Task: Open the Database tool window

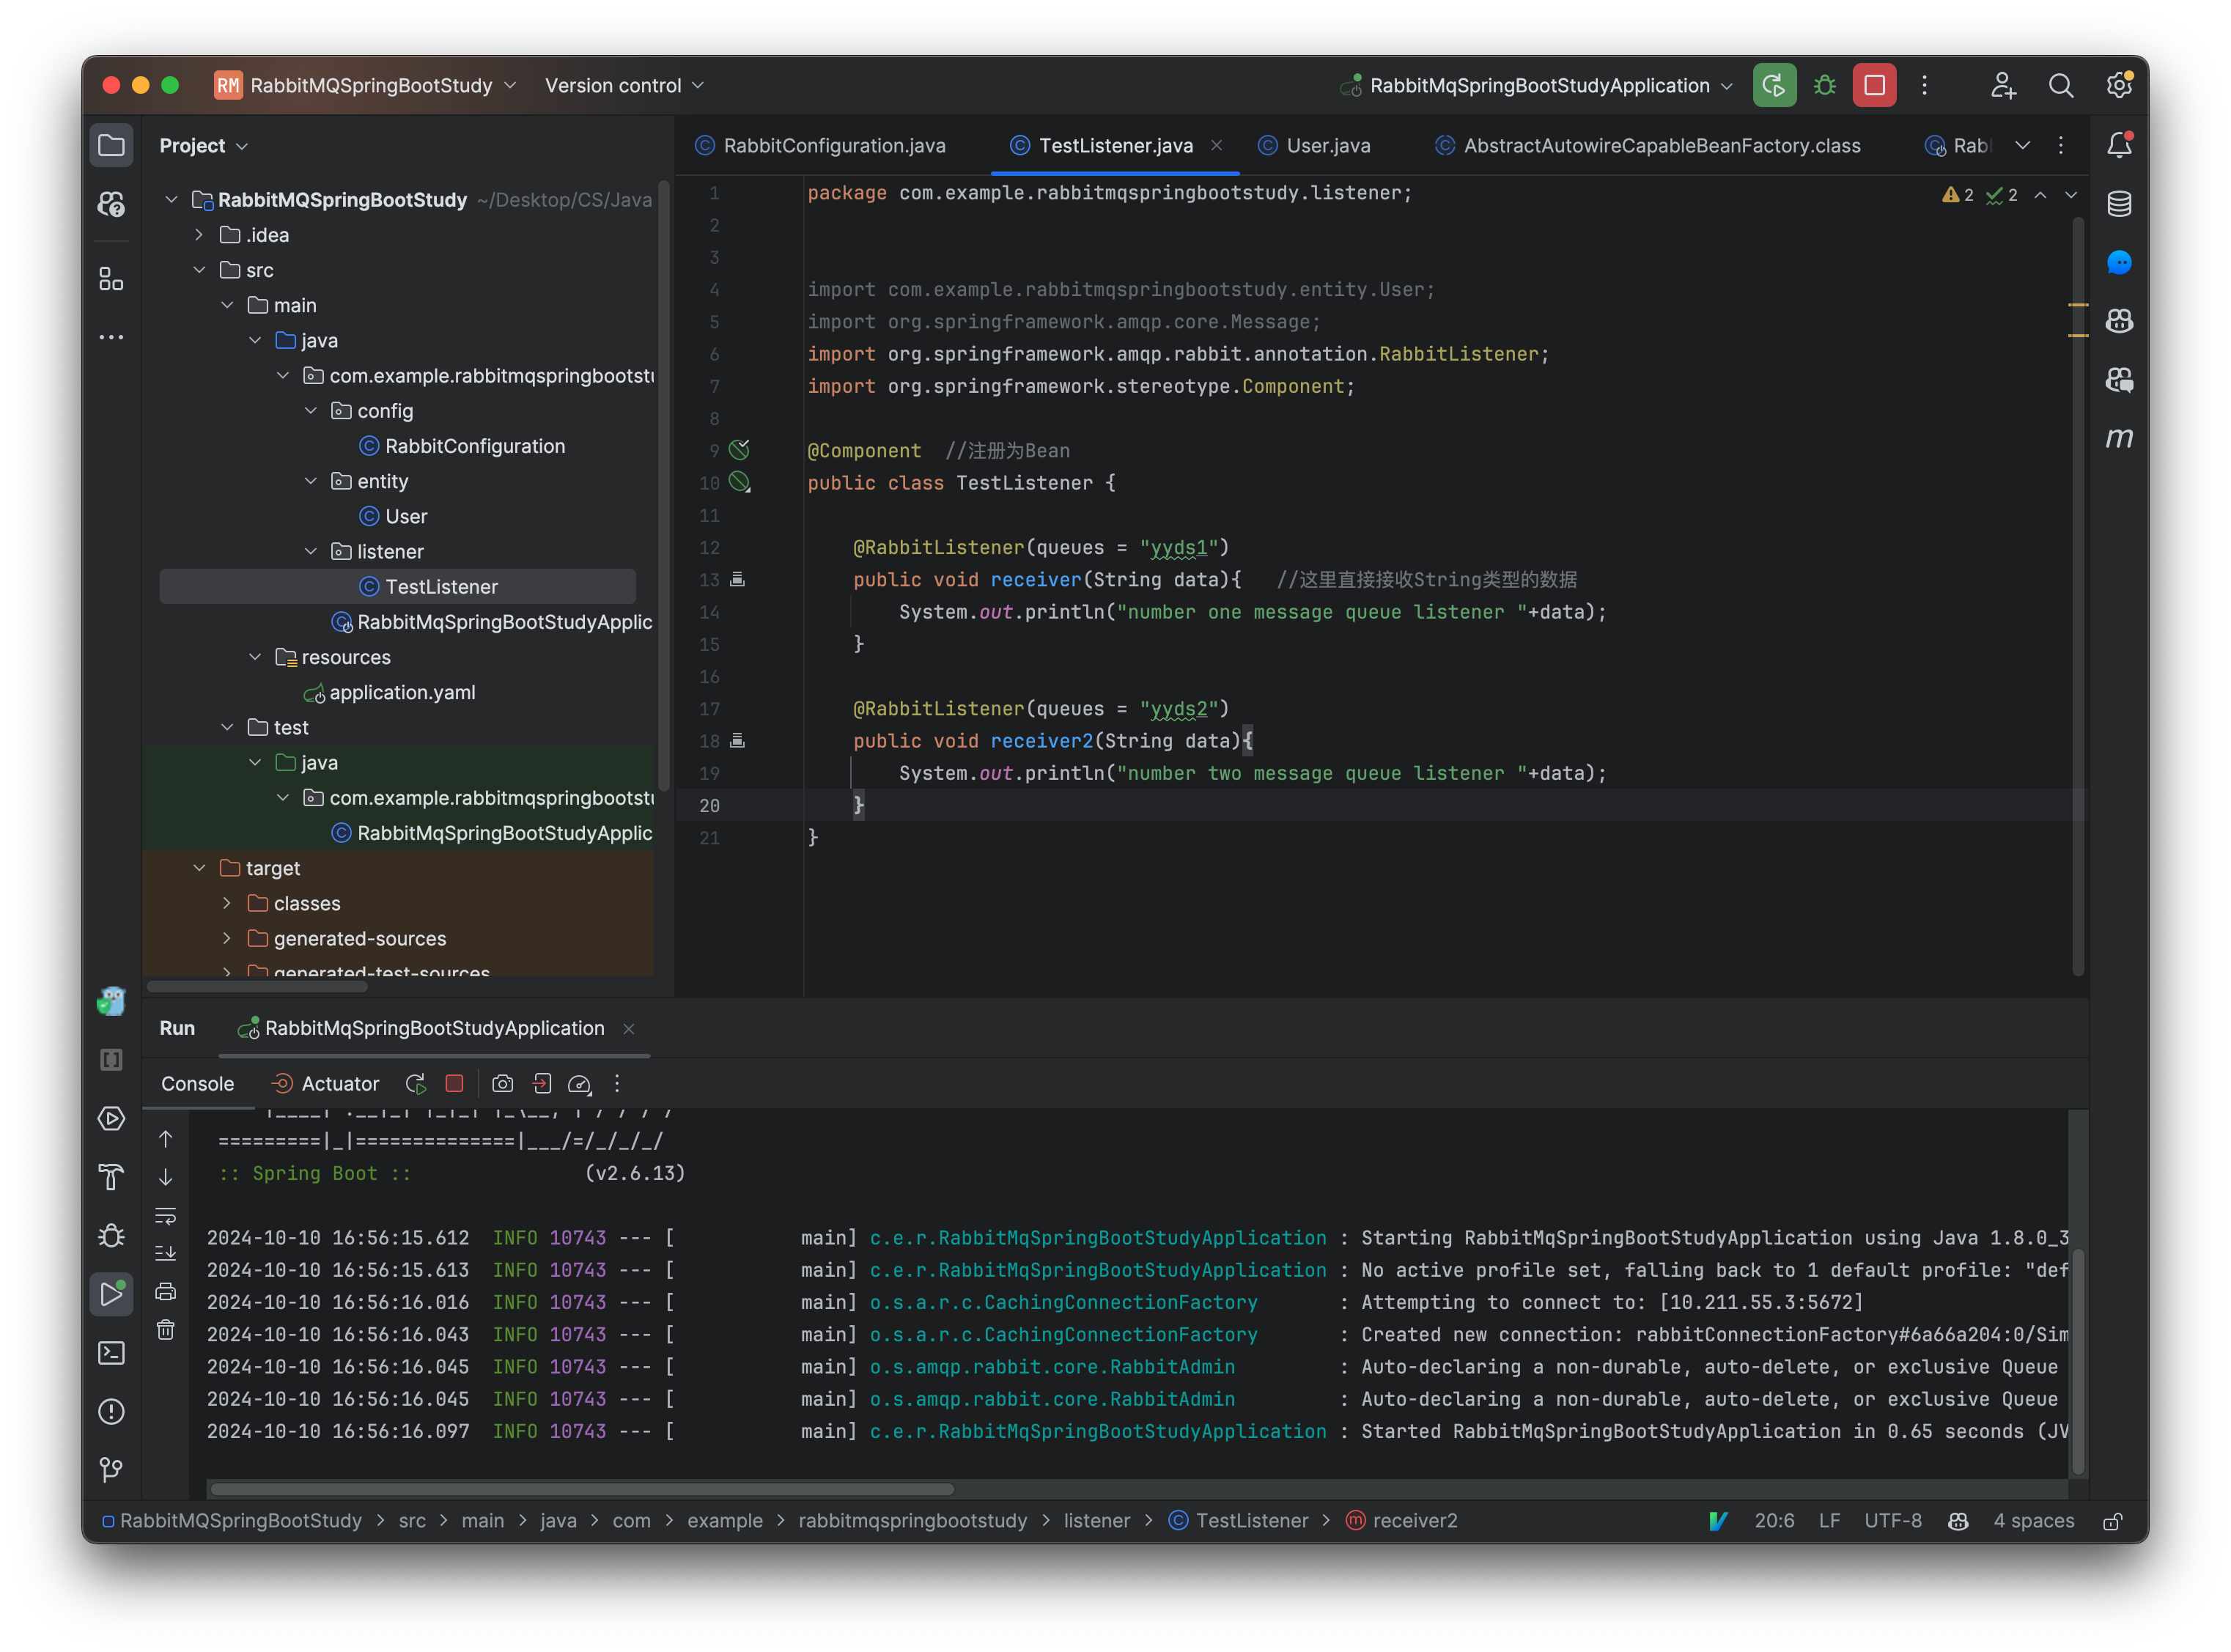Action: [x=2118, y=204]
